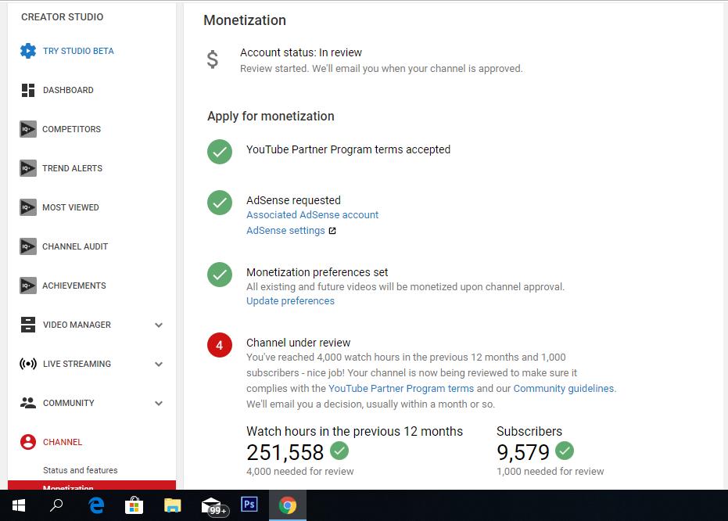Viewport: 728px width, 521px height.
Task: Click the 'Account status: In review' text
Action: [301, 52]
